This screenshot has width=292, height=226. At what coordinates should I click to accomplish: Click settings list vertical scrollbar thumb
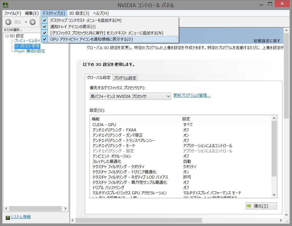pyautogui.click(x=274, y=148)
